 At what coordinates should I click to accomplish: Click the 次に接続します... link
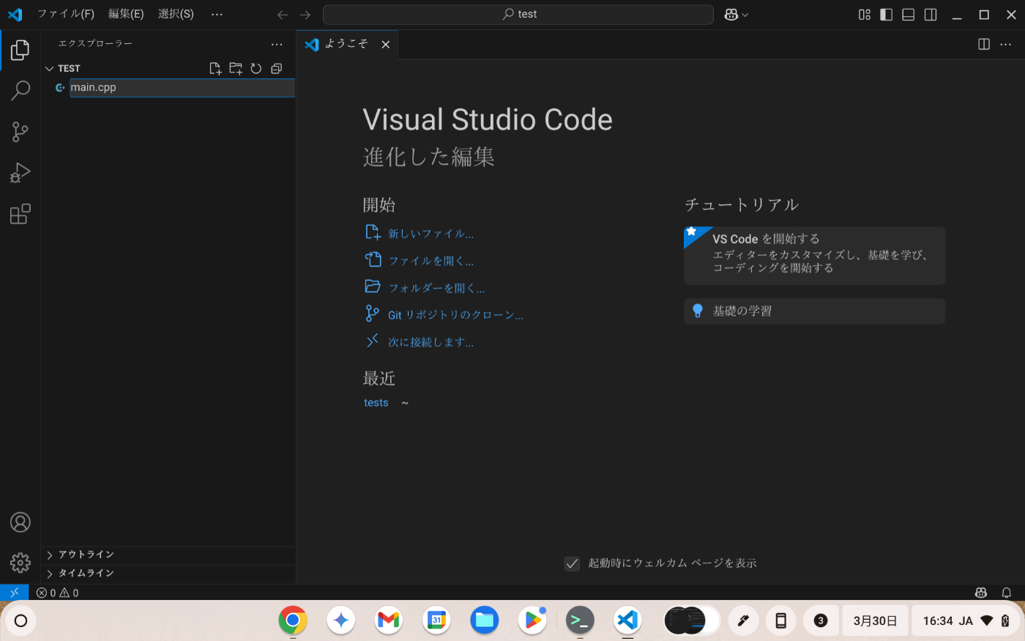click(x=430, y=342)
